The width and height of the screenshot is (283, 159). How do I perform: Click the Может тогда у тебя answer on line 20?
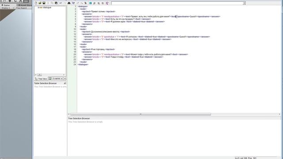tap(136, 54)
